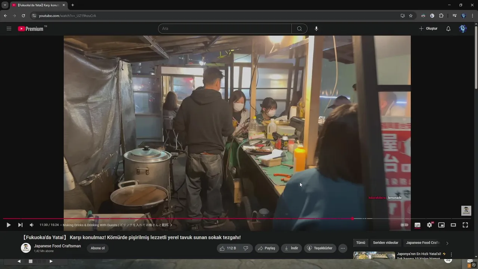
Task: Open the glasses-face extension icon
Action: [x=423, y=16]
